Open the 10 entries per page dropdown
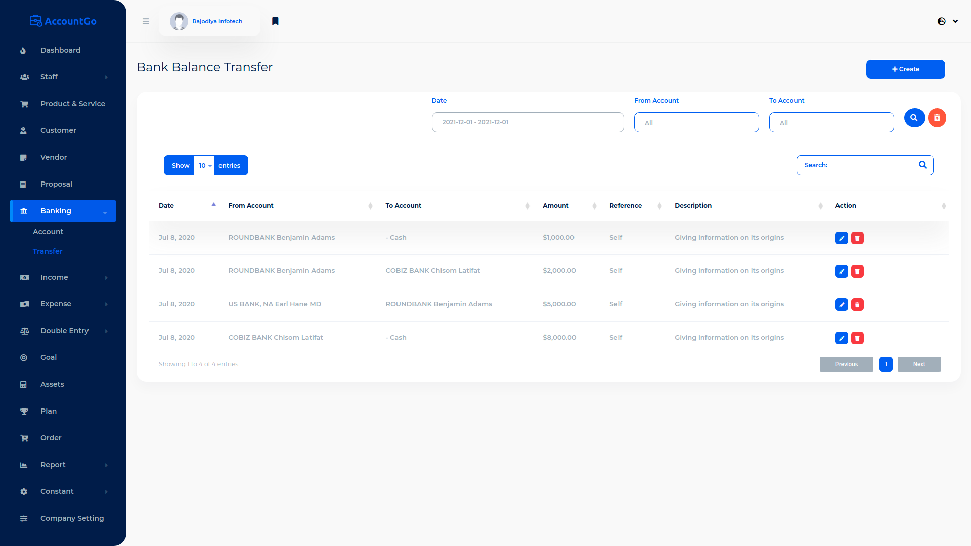Screen dimensions: 971x546 pos(204,165)
